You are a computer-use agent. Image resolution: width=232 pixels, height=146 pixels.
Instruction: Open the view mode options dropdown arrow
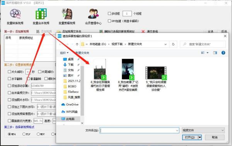click(208, 53)
